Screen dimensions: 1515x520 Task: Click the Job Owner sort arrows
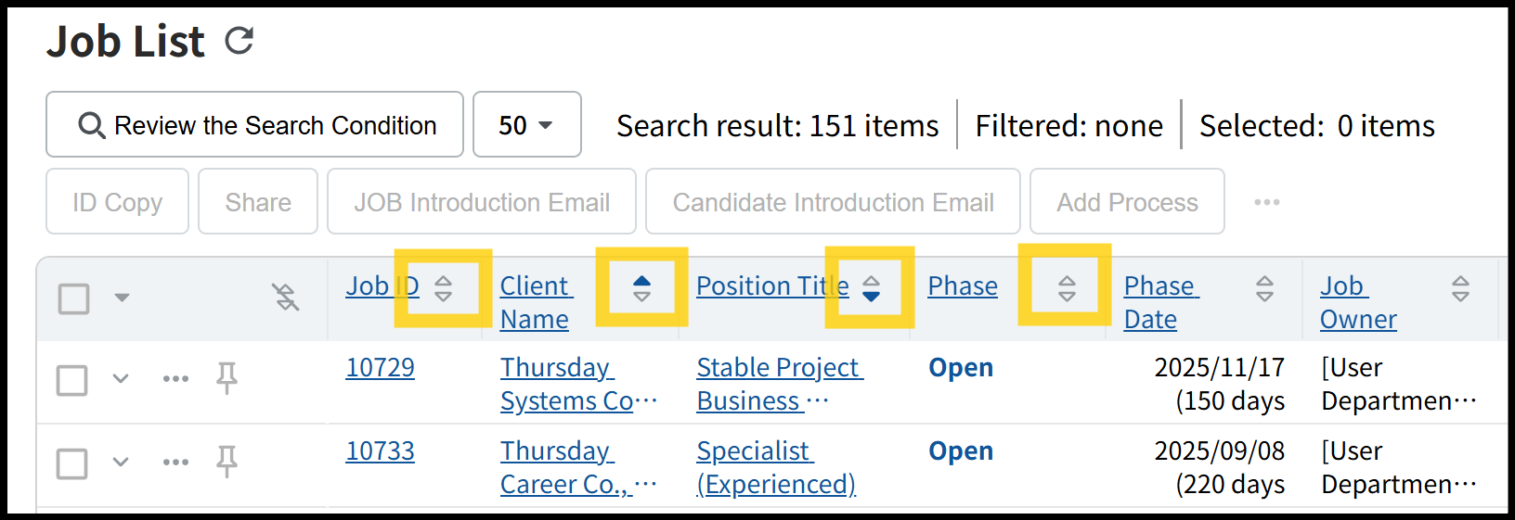click(x=1460, y=288)
